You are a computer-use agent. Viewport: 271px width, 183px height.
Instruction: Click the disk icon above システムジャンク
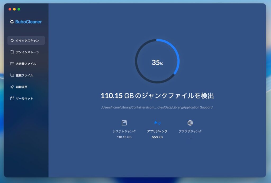coord(124,123)
